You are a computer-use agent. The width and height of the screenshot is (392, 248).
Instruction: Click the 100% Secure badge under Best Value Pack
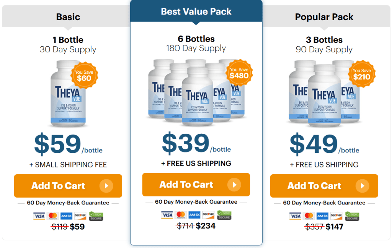pos(224,215)
